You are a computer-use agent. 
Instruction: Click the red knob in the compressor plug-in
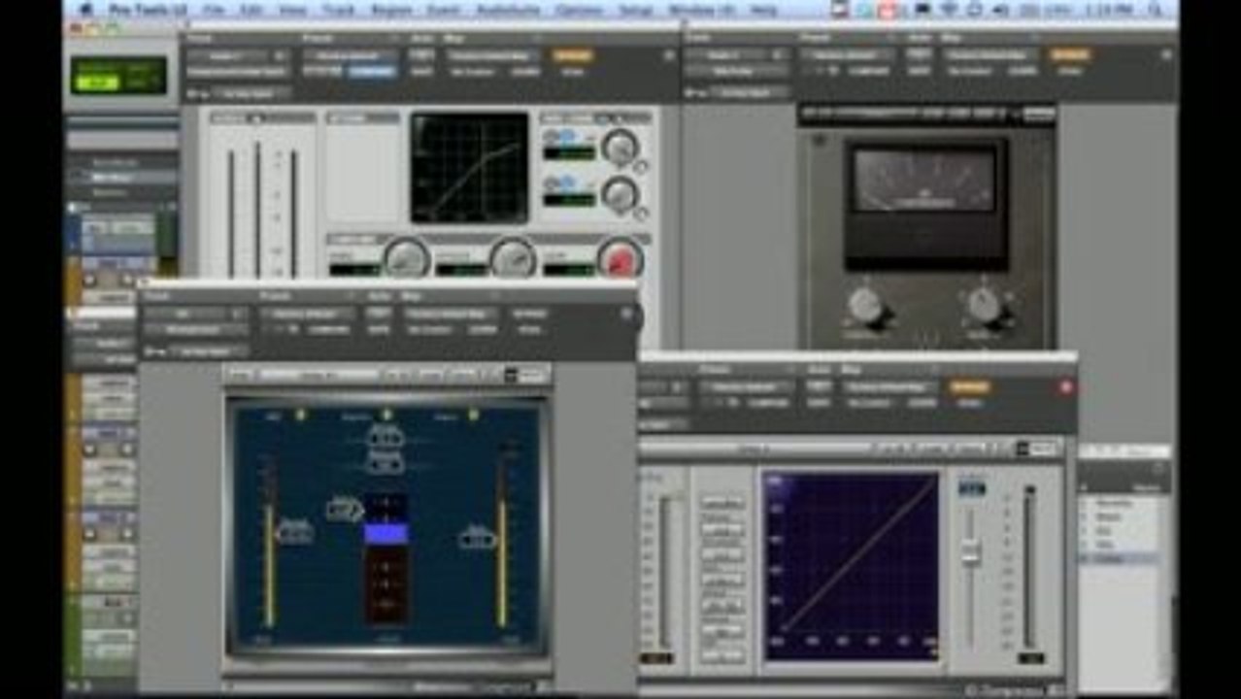click(x=620, y=259)
